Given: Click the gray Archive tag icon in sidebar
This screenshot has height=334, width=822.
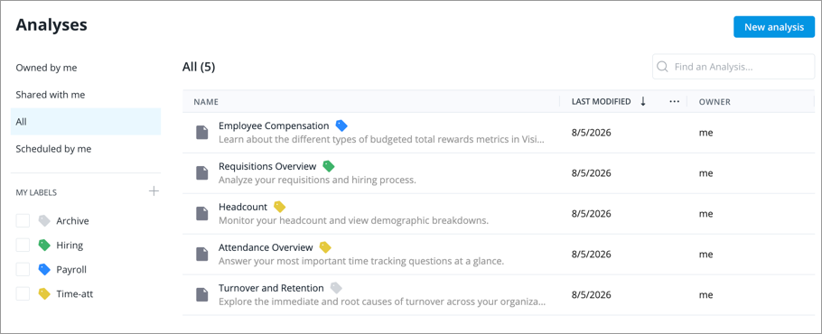Looking at the screenshot, I should (44, 221).
